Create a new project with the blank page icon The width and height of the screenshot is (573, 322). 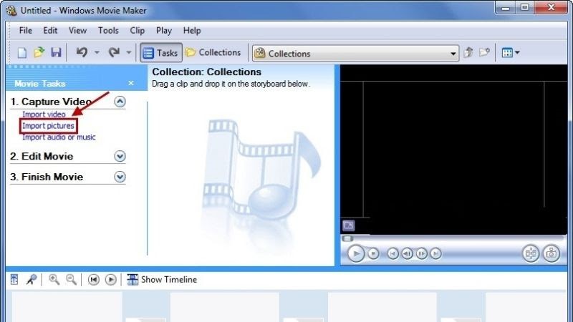pos(22,53)
